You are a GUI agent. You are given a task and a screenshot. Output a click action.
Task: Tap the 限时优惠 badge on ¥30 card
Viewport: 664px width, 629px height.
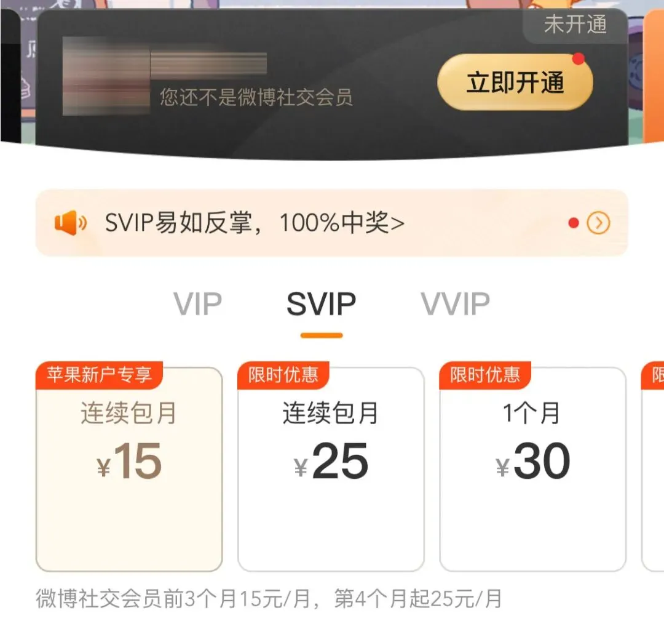[x=485, y=375]
